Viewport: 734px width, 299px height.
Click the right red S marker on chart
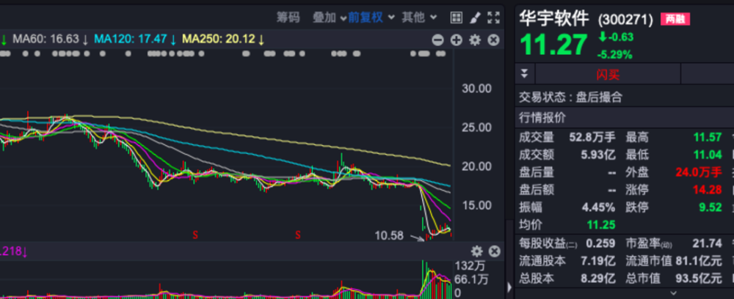click(298, 235)
